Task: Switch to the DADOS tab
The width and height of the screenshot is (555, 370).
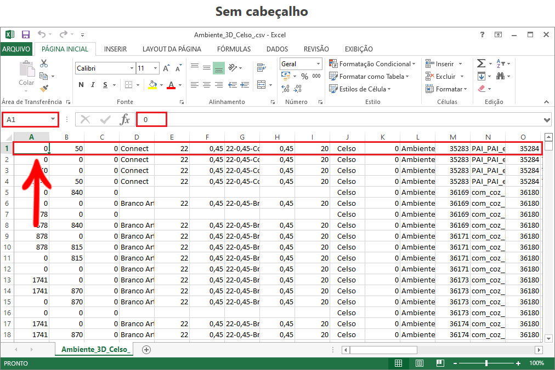Action: [277, 49]
